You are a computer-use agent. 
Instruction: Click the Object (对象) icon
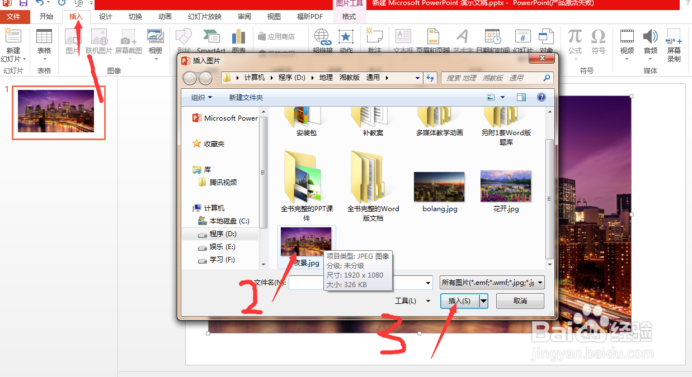[546, 37]
